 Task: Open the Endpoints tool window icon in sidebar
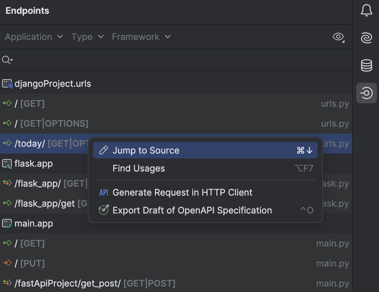pyautogui.click(x=366, y=93)
